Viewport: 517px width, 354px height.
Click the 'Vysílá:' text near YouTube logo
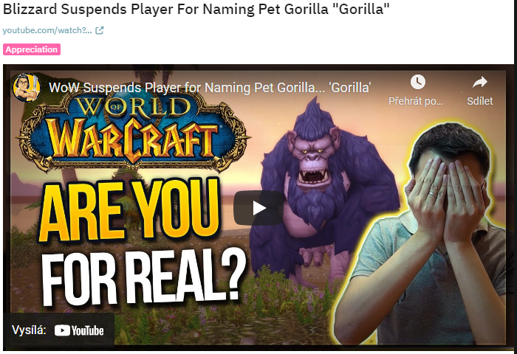tap(29, 330)
